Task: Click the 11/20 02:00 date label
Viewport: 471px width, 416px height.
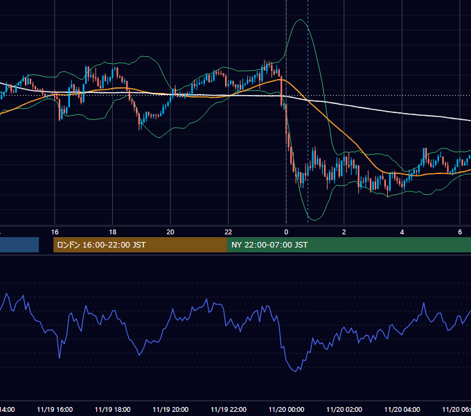Action: click(x=344, y=409)
